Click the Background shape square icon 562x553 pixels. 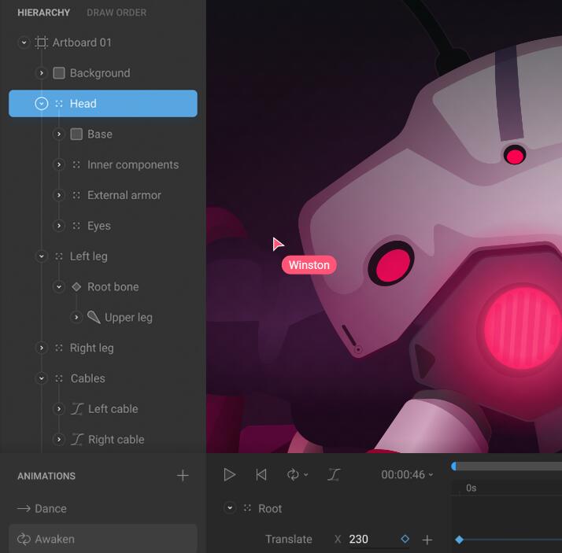59,73
